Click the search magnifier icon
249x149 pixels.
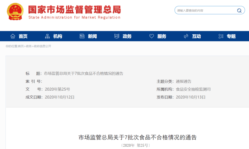(x=239, y=11)
